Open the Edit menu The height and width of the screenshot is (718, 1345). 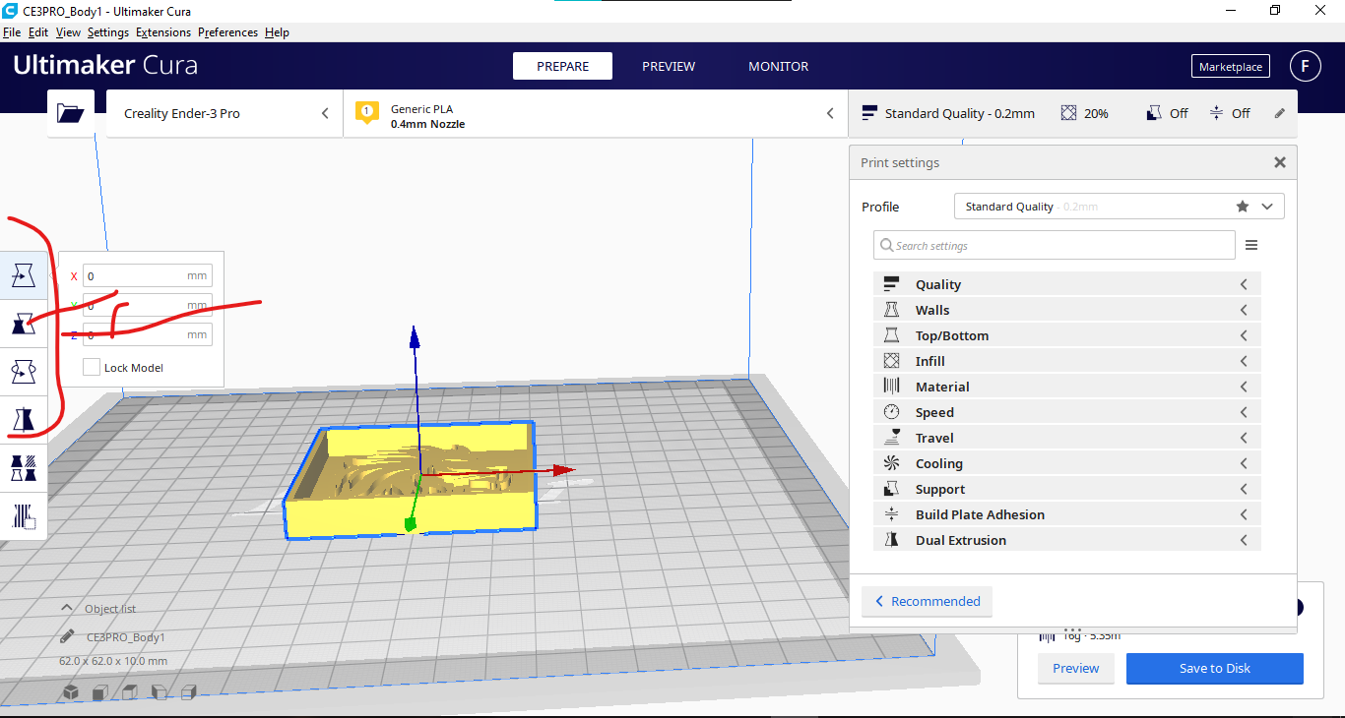tap(38, 32)
